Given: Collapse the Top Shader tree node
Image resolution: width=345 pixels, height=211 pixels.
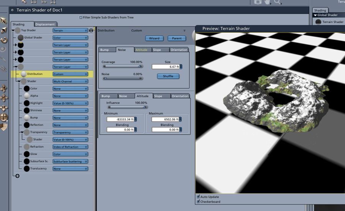Looking at the screenshot, I should tap(13, 30).
